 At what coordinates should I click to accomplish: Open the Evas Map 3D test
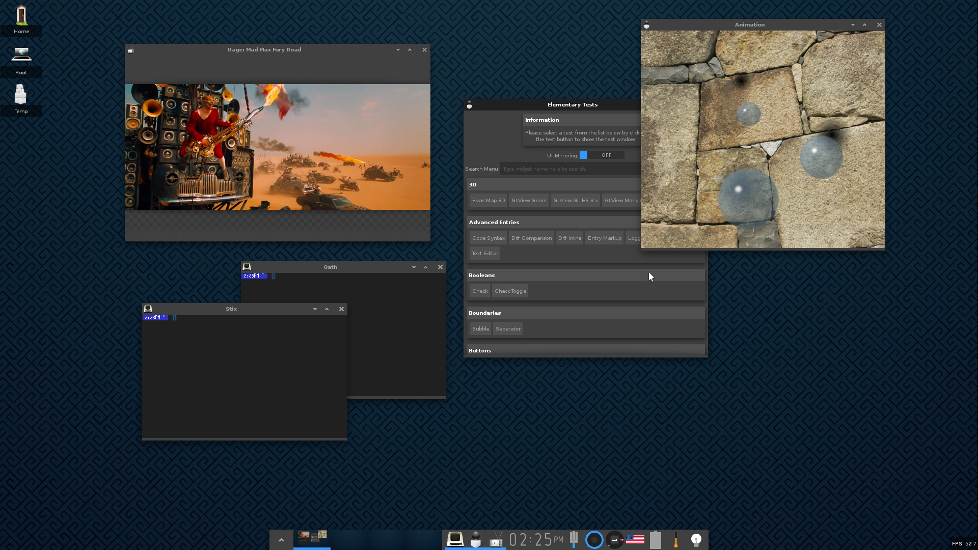point(488,201)
